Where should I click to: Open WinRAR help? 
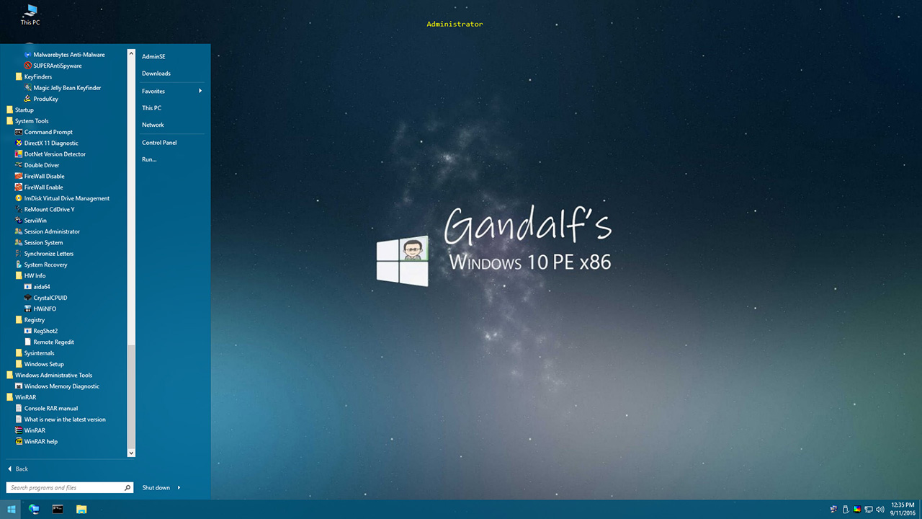coord(36,441)
